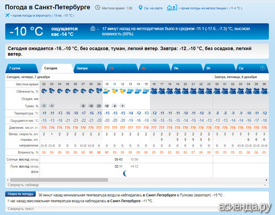Image resolution: width=275 pixels, height=215 pixels.
Task: Open the Вс forecast tab
Action: click(155, 68)
